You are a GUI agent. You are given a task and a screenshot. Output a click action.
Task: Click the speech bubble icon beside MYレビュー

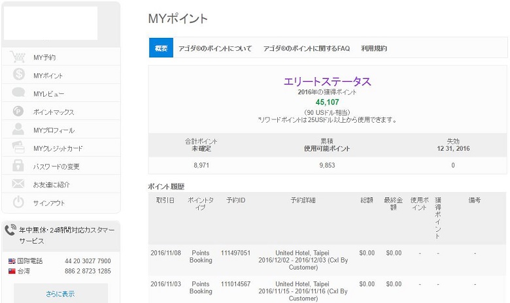(18, 93)
